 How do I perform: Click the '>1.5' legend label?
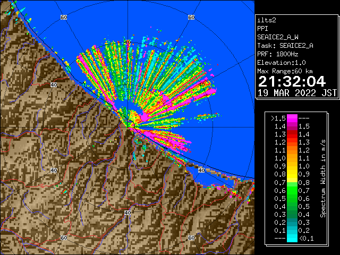point(278,118)
